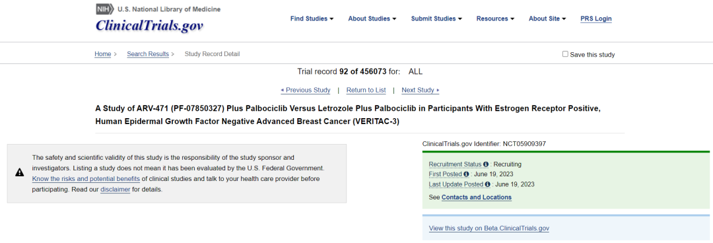Open the Resources menu
Image resolution: width=713 pixels, height=243 pixels.
point(495,18)
